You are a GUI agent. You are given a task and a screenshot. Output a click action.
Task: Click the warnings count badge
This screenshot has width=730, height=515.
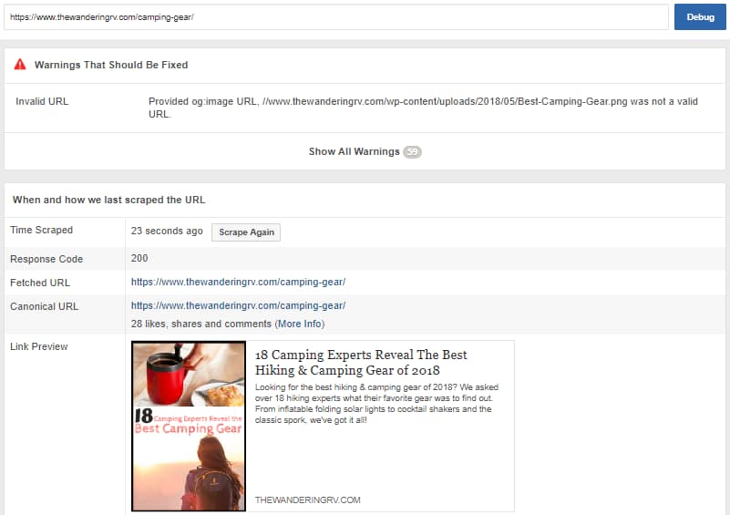(x=412, y=152)
